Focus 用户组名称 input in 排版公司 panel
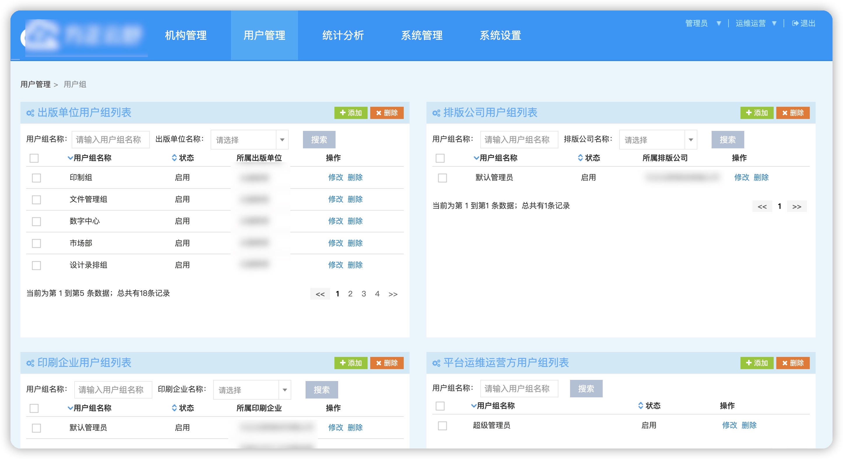 pyautogui.click(x=519, y=140)
